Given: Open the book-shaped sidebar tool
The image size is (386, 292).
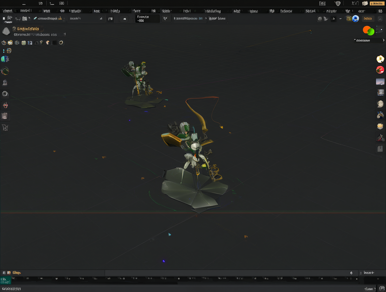Looking at the screenshot, I should 5,116.
